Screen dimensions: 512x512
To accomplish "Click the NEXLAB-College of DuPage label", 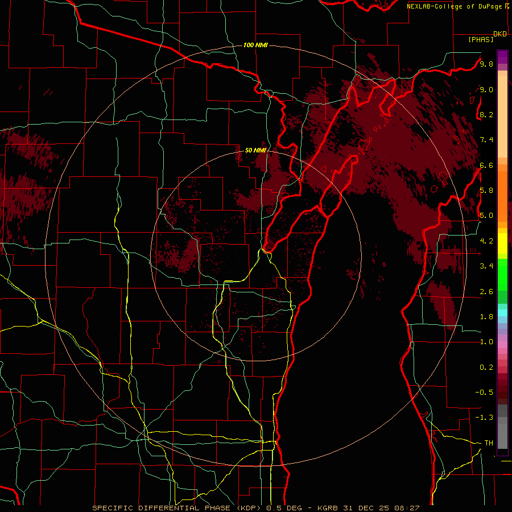I will (x=455, y=6).
